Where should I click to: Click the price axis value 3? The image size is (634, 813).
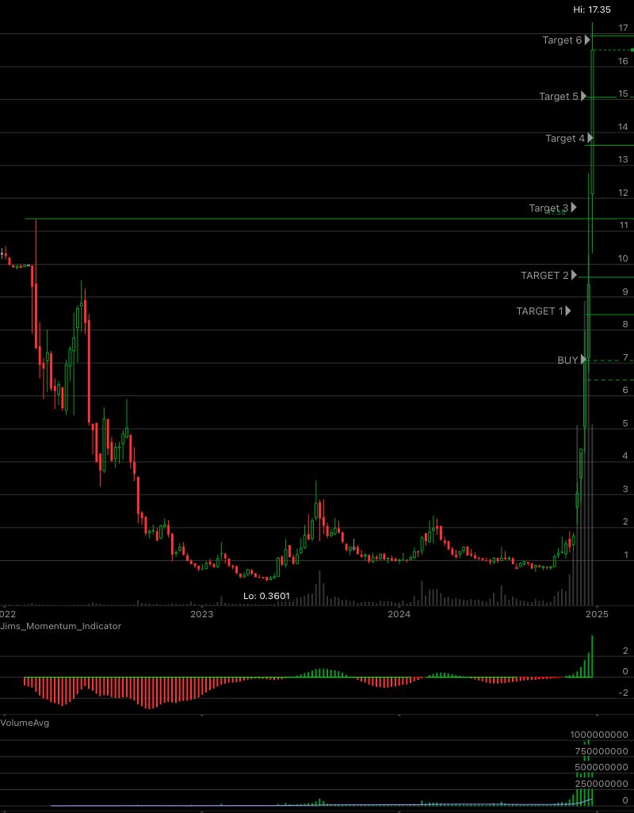625,489
